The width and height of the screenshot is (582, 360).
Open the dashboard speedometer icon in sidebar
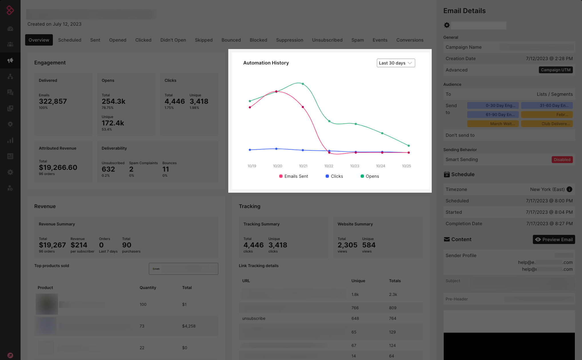pyautogui.click(x=10, y=29)
